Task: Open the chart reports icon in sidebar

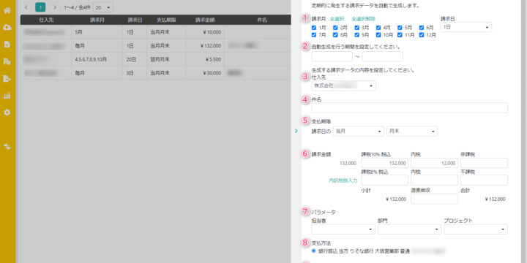Action: (x=7, y=96)
